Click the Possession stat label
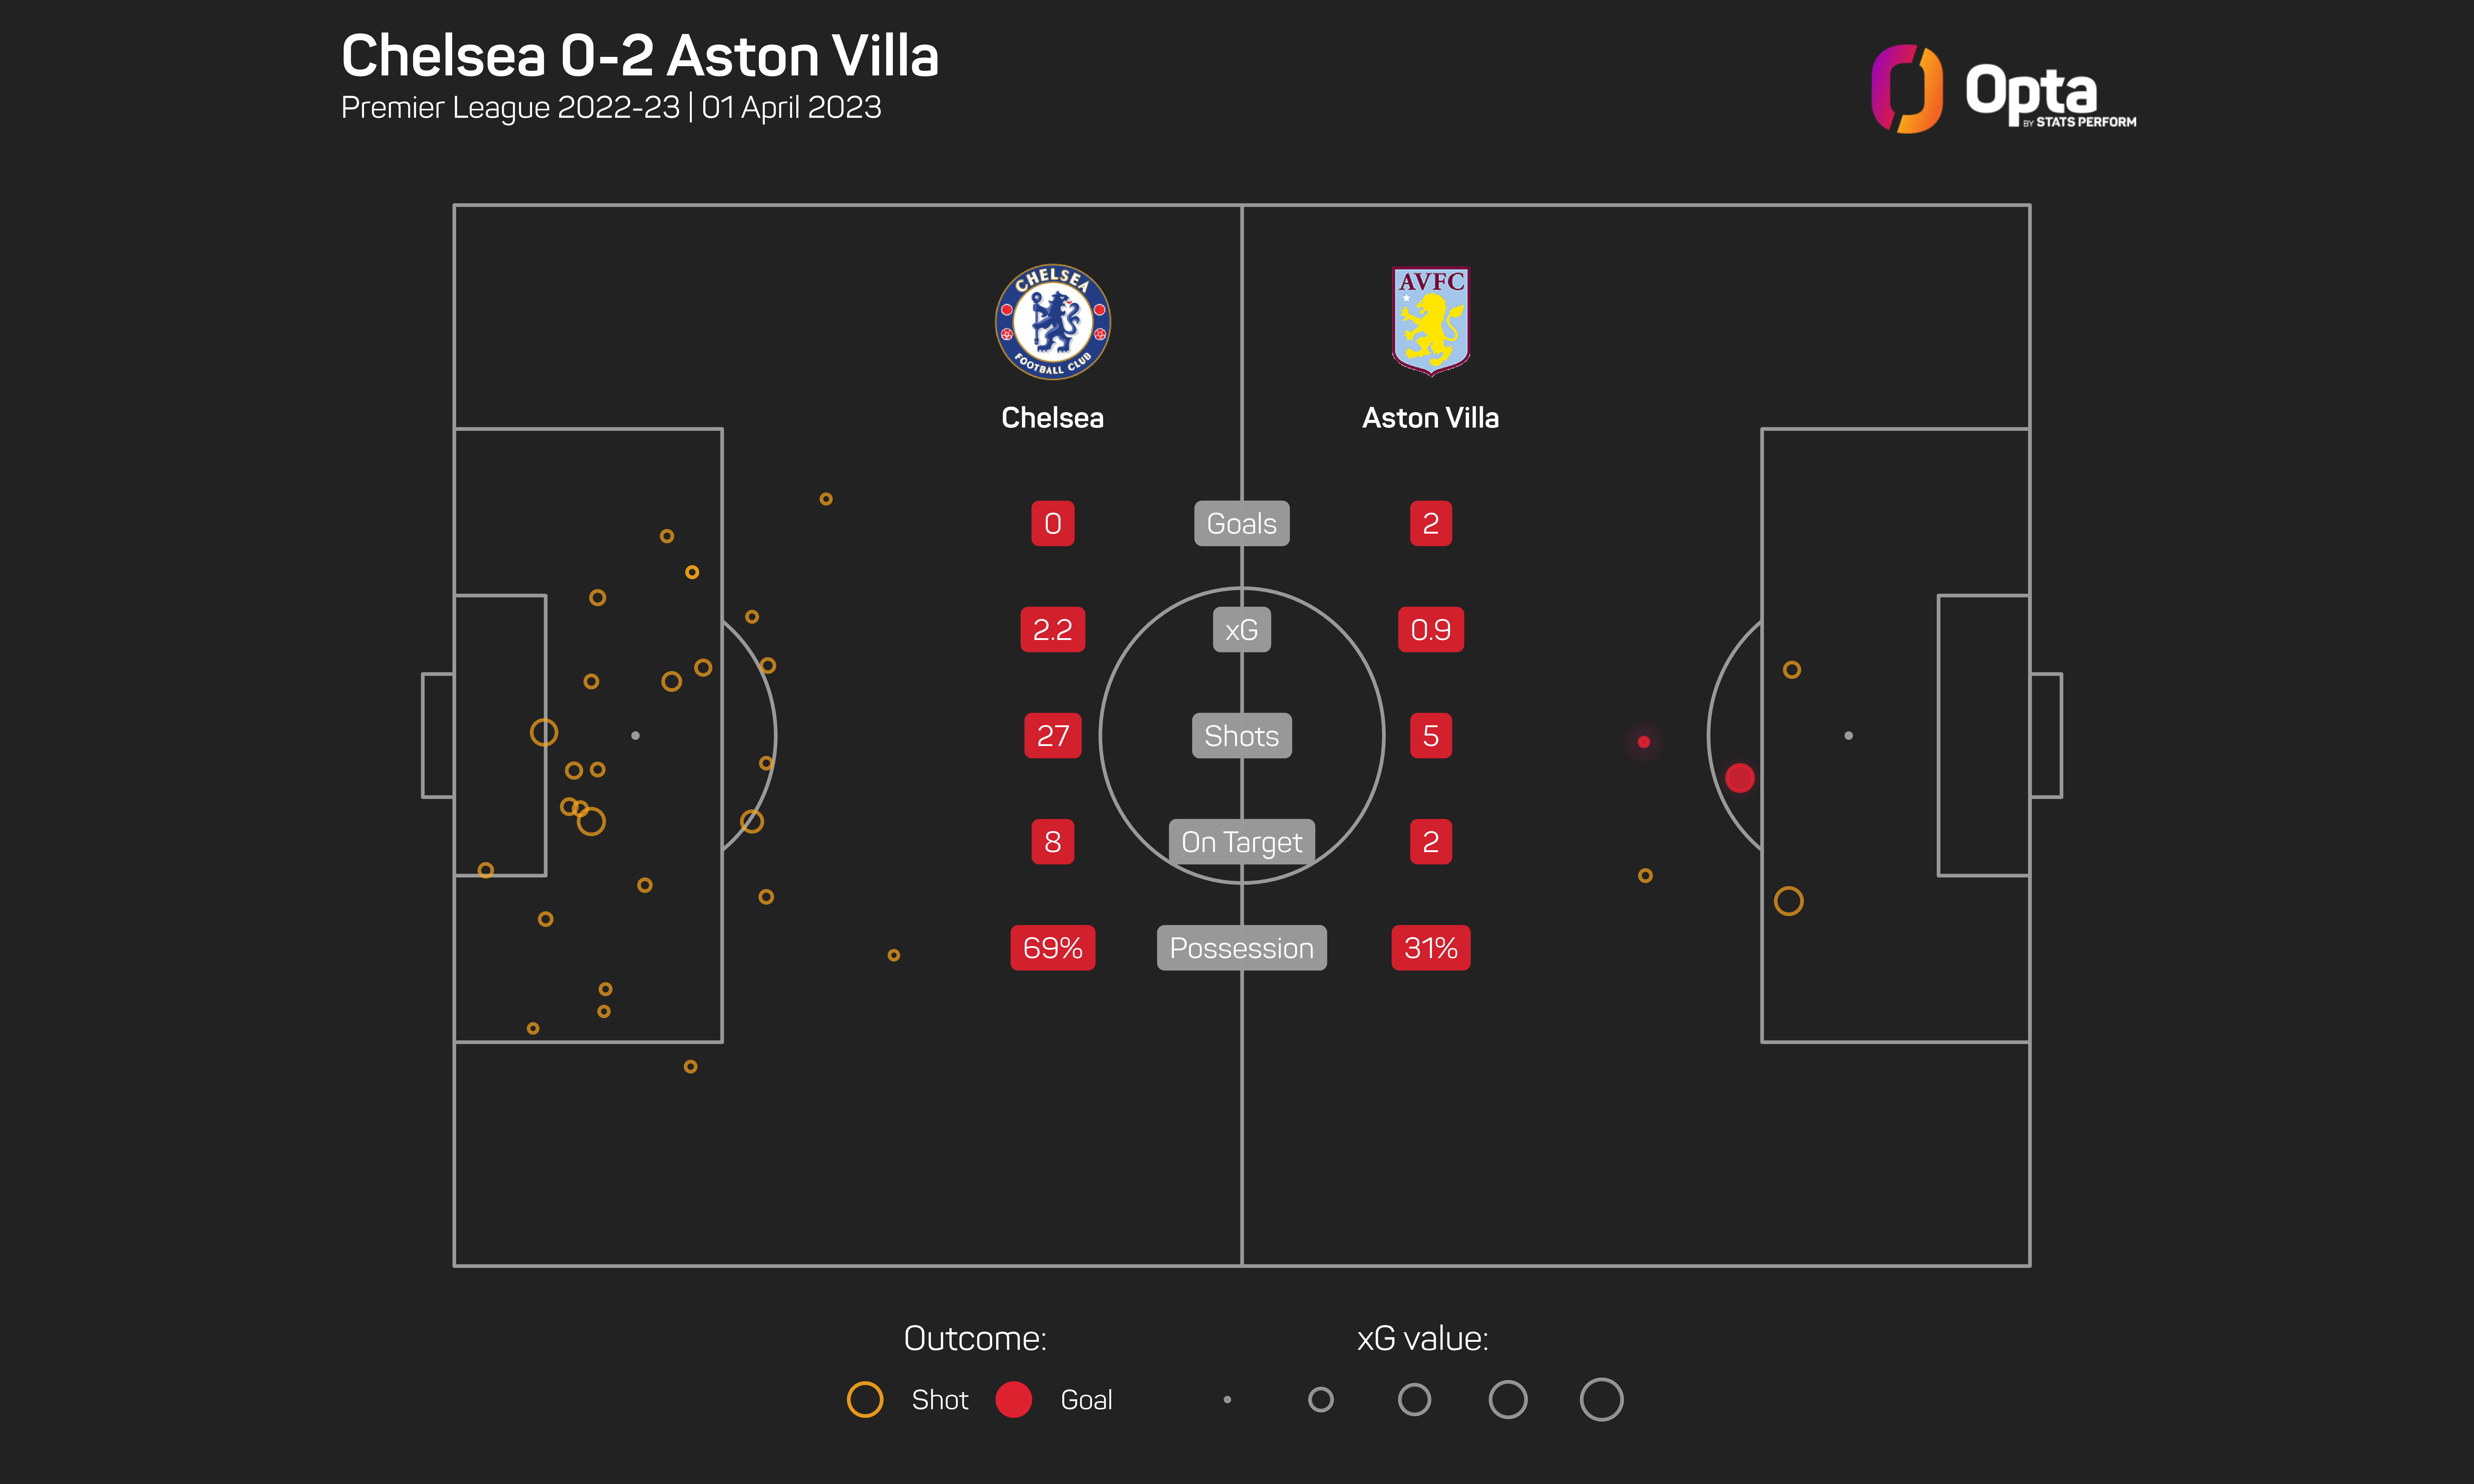The image size is (2474, 1484). click(1241, 948)
